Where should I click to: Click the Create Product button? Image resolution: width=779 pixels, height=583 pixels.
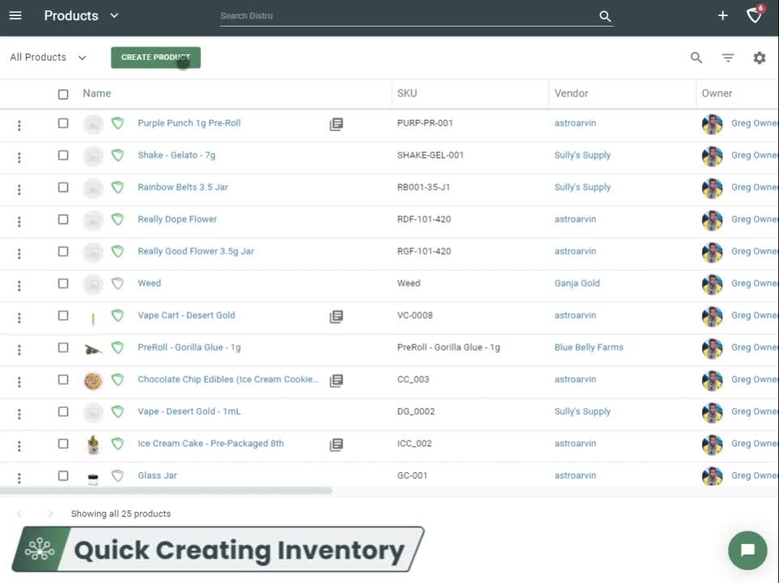155,57
